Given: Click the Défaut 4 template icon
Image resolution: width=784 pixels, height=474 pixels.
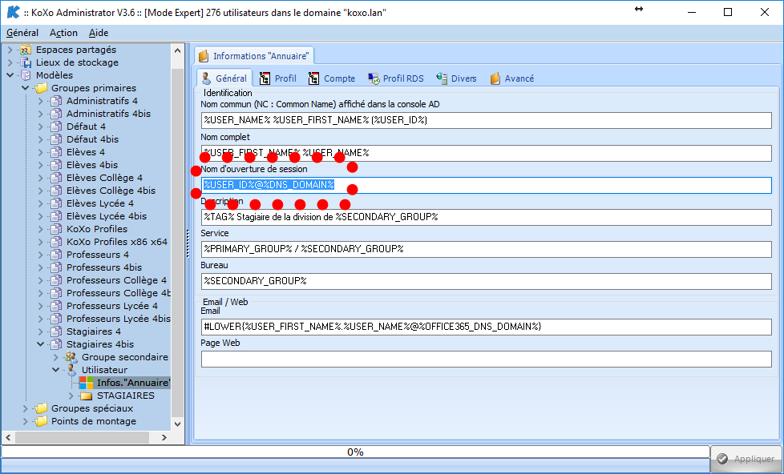Looking at the screenshot, I should (56, 127).
